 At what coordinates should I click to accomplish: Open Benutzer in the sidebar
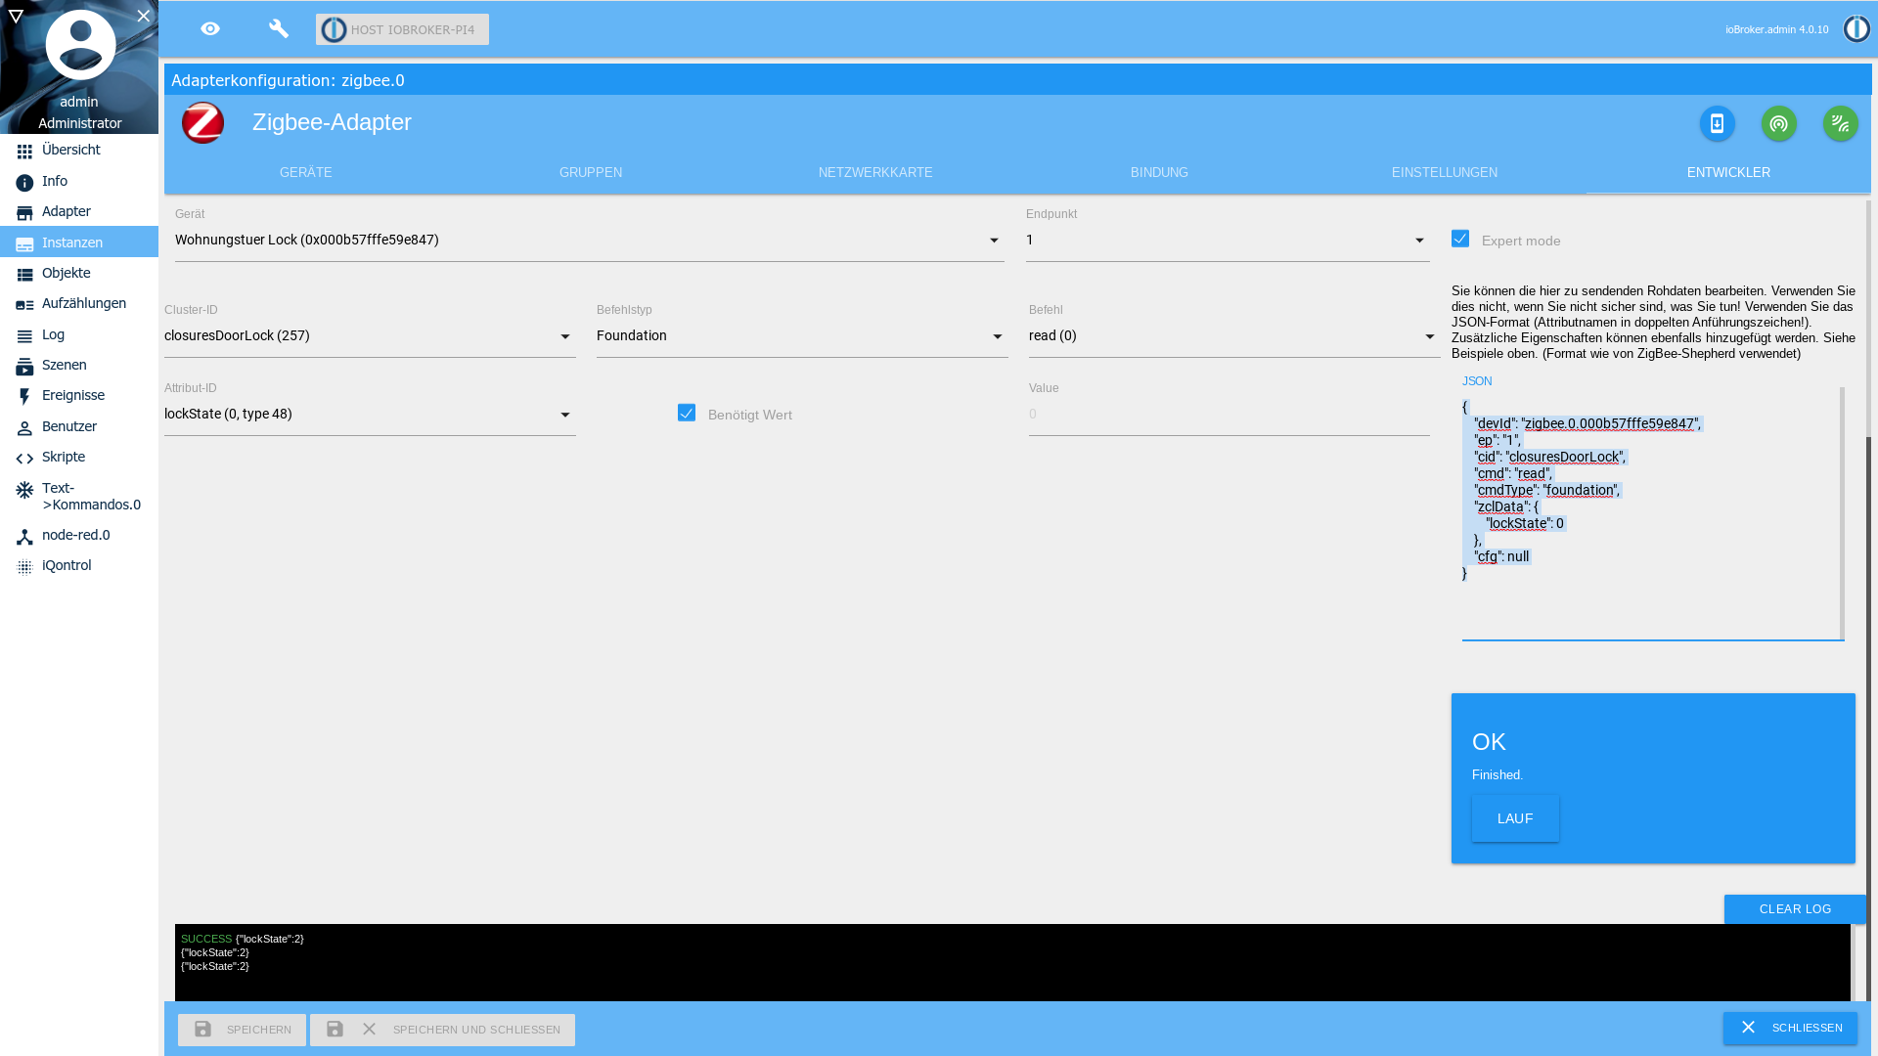point(79,427)
